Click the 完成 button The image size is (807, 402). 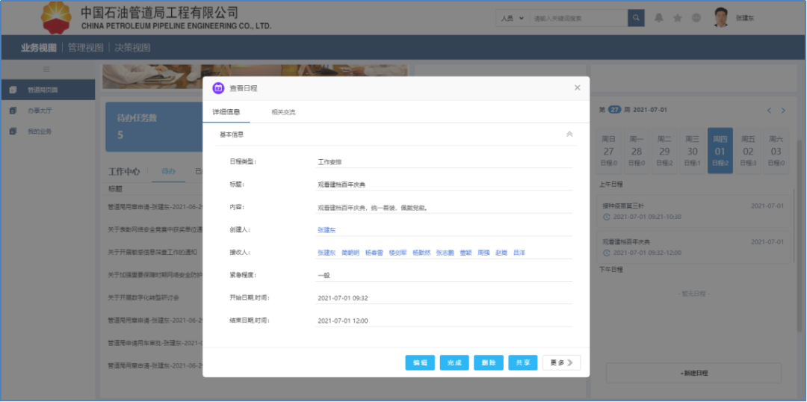click(454, 362)
